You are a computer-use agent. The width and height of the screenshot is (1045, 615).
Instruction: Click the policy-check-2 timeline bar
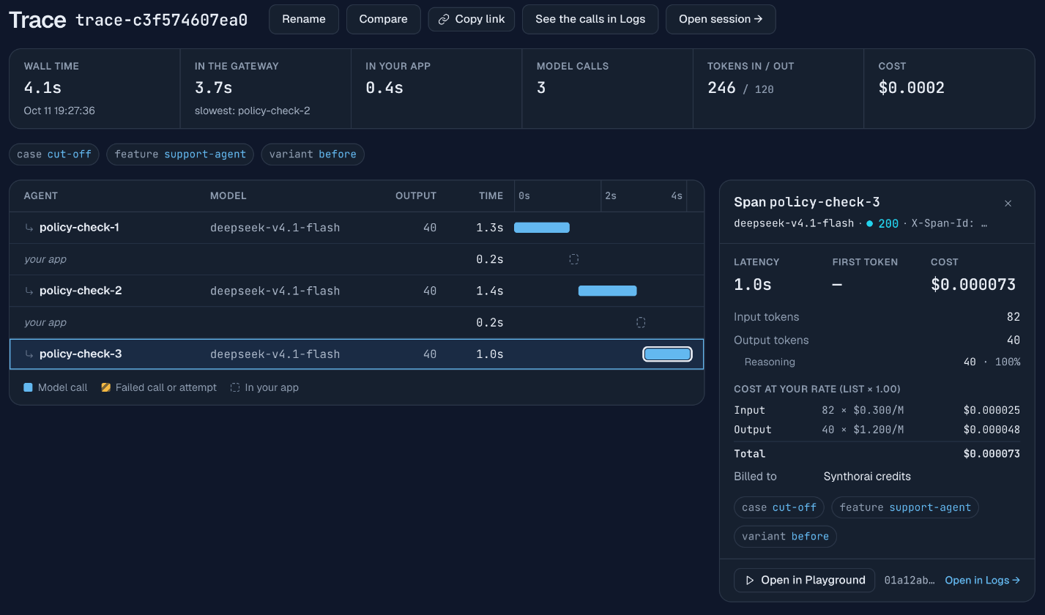tap(608, 291)
